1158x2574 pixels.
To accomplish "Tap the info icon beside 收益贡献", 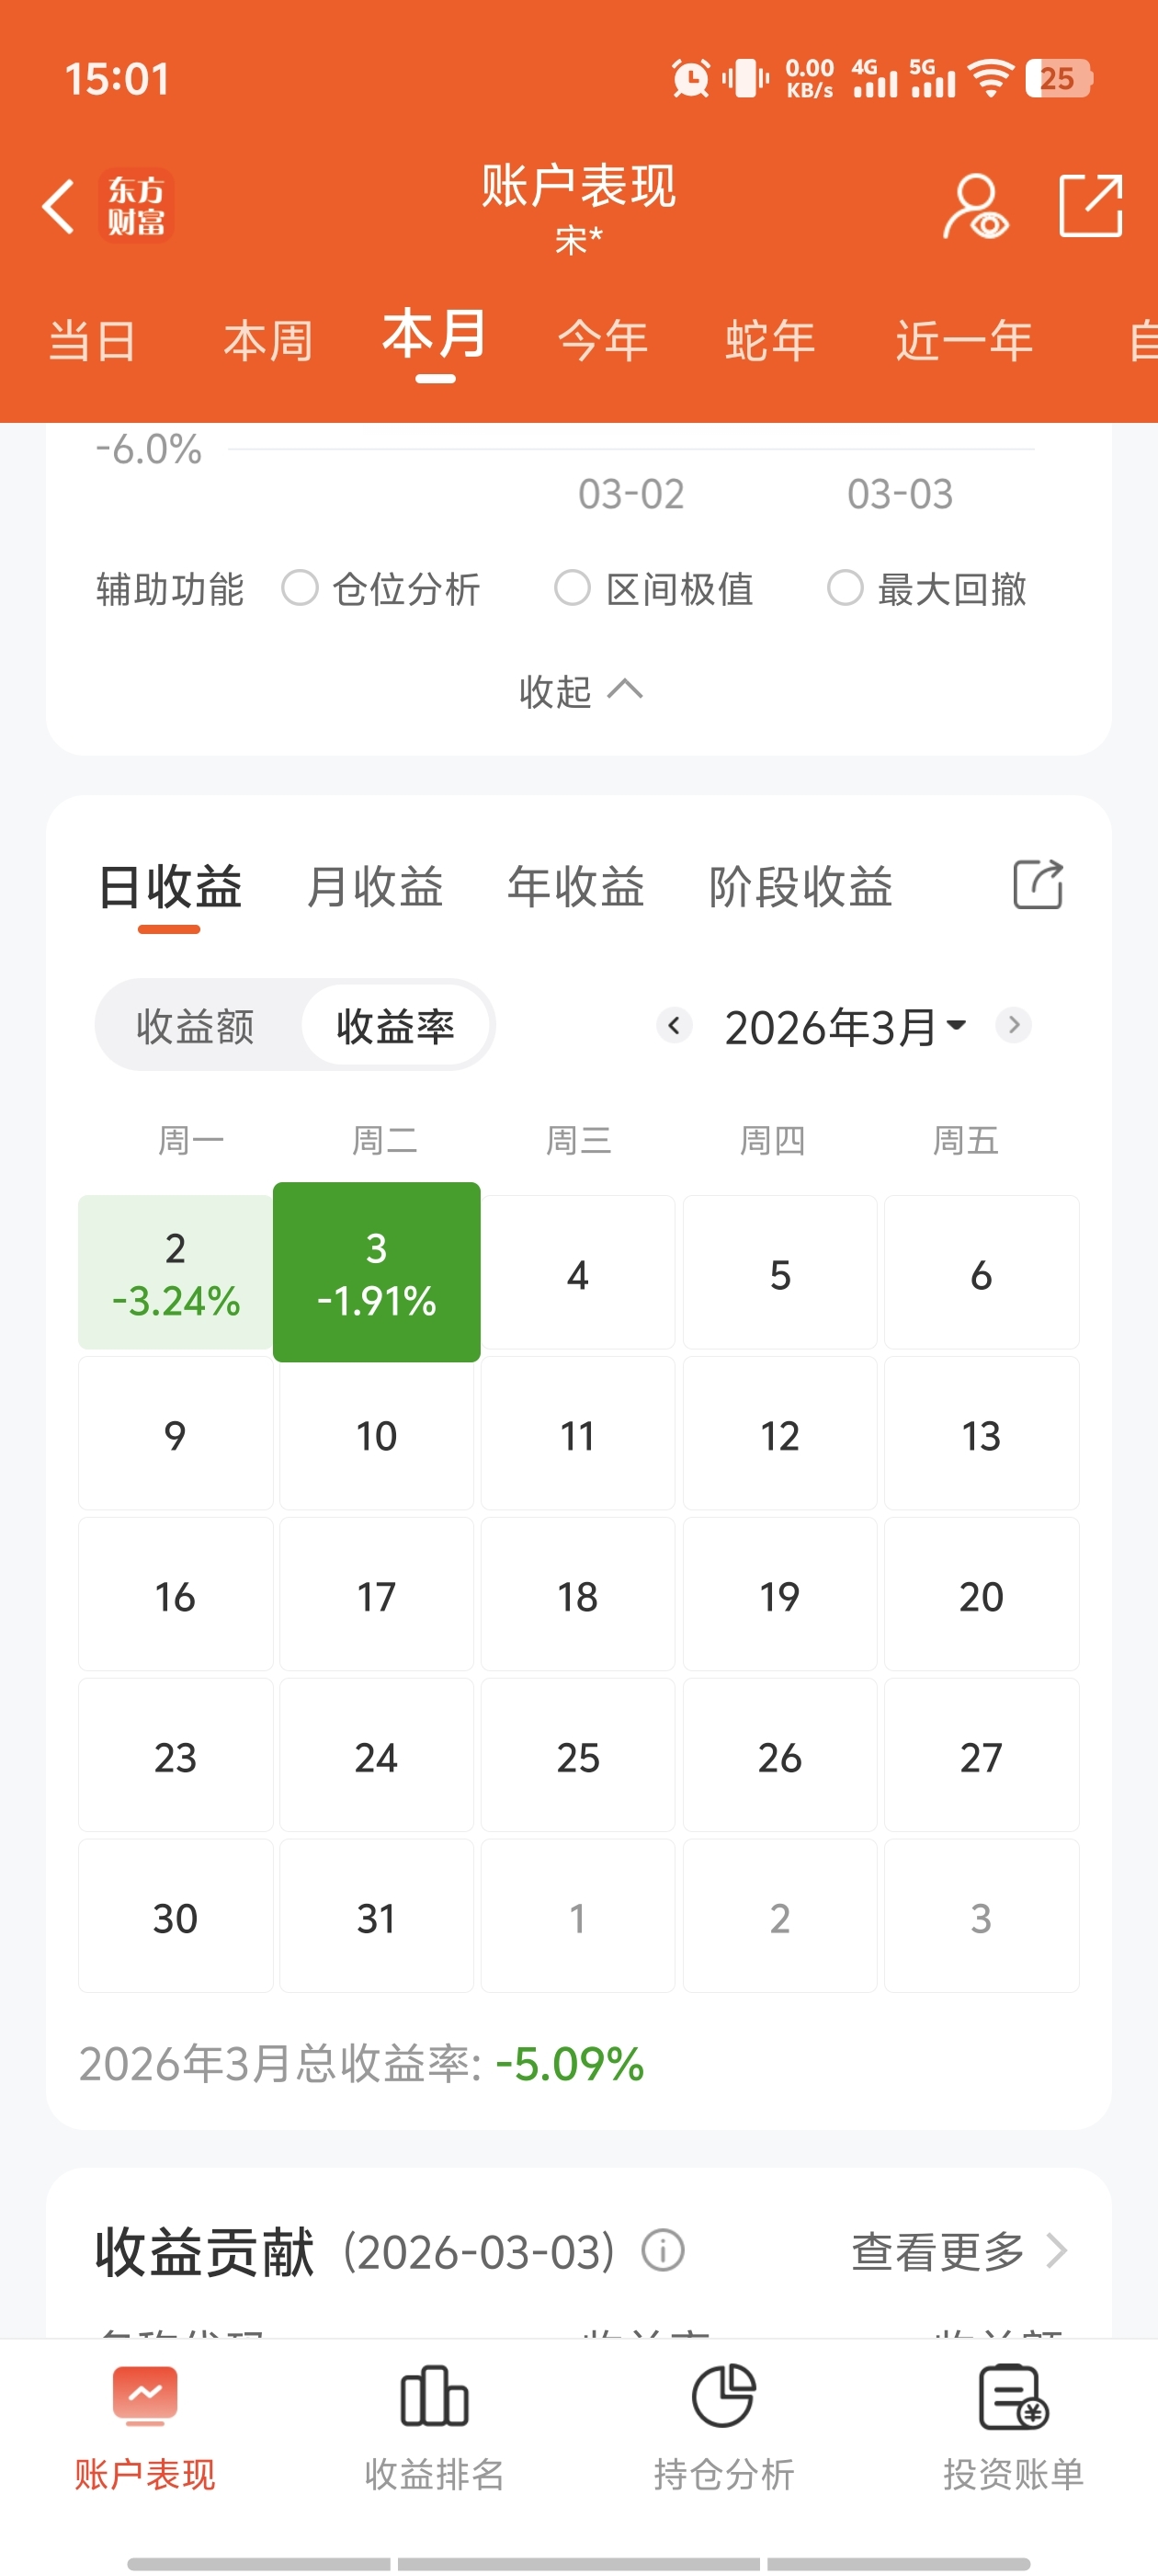I will pyautogui.click(x=663, y=2251).
